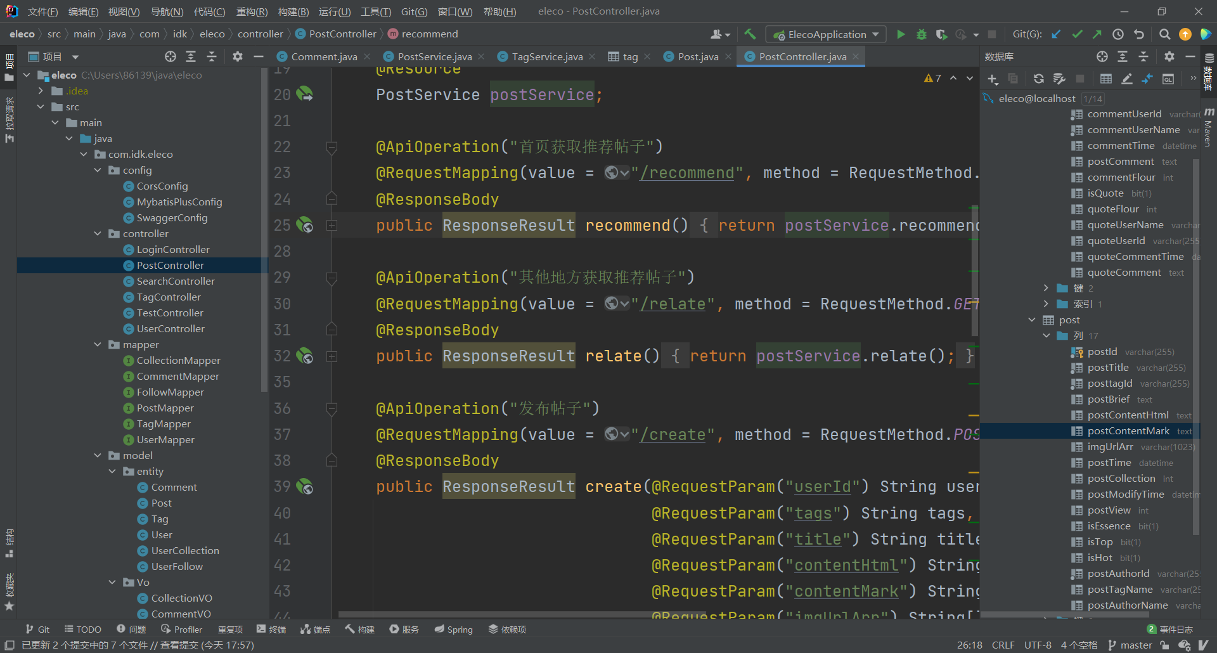
Task: Expand the folded recommend() method on line 25
Action: [x=331, y=226]
